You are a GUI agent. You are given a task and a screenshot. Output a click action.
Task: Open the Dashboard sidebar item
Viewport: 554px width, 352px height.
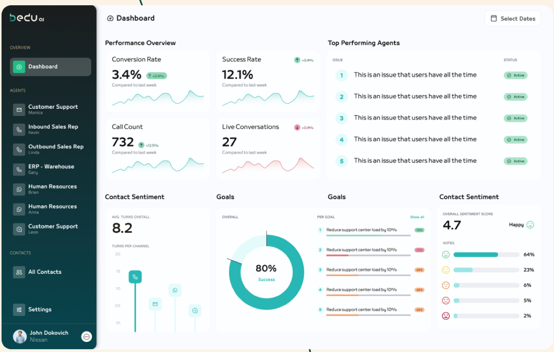tap(51, 67)
